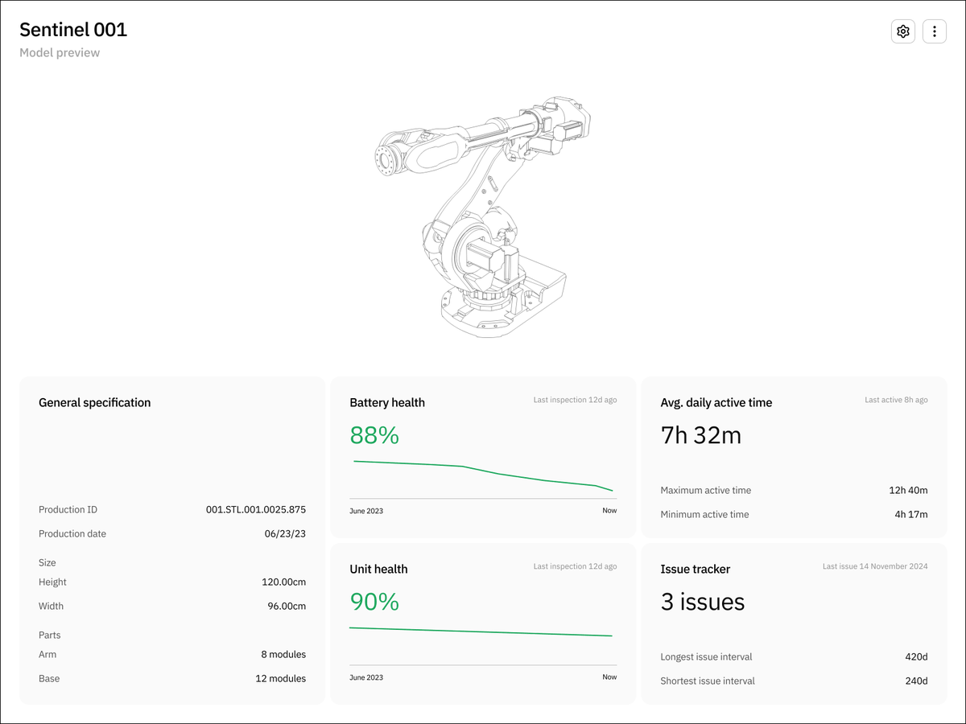
Task: Click the 3 issues count
Action: [x=703, y=602]
